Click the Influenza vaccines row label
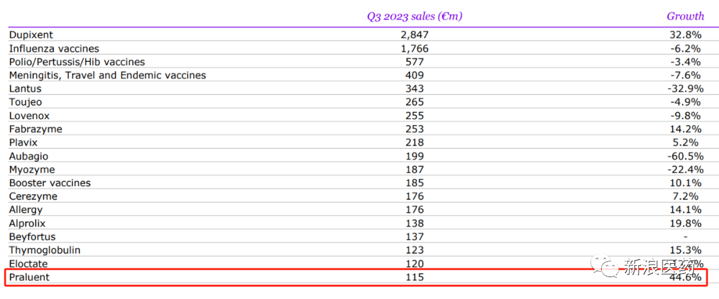Image resolution: width=719 pixels, height=299 pixels. pyautogui.click(x=54, y=49)
